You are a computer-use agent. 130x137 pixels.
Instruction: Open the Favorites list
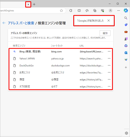click(87, 11)
